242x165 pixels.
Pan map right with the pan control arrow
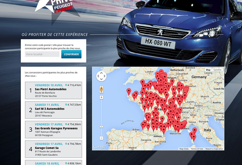point(104,76)
